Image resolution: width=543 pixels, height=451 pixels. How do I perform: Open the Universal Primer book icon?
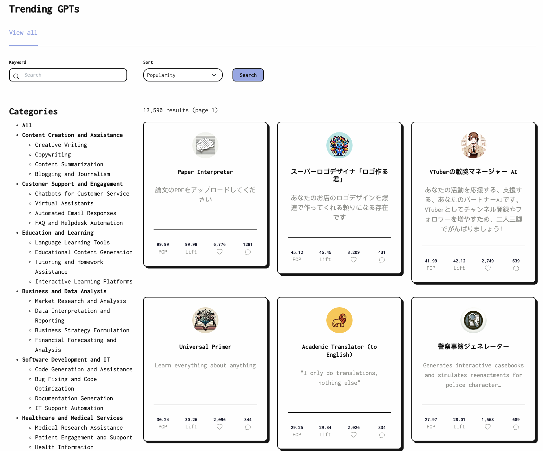point(205,320)
